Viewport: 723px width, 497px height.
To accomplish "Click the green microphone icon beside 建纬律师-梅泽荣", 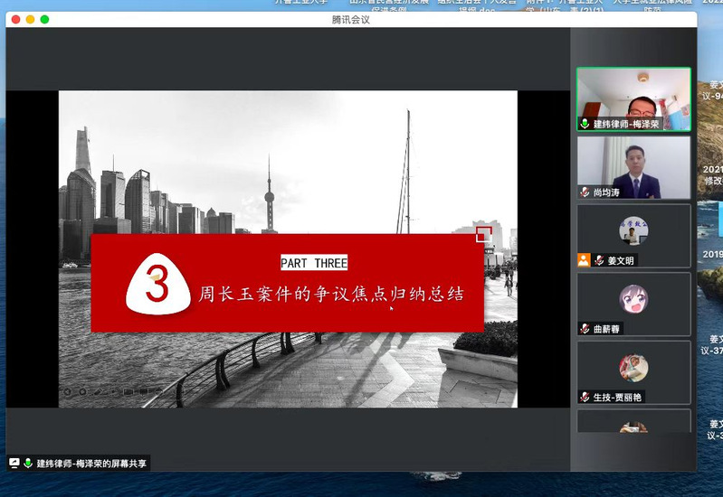I will click(x=585, y=124).
